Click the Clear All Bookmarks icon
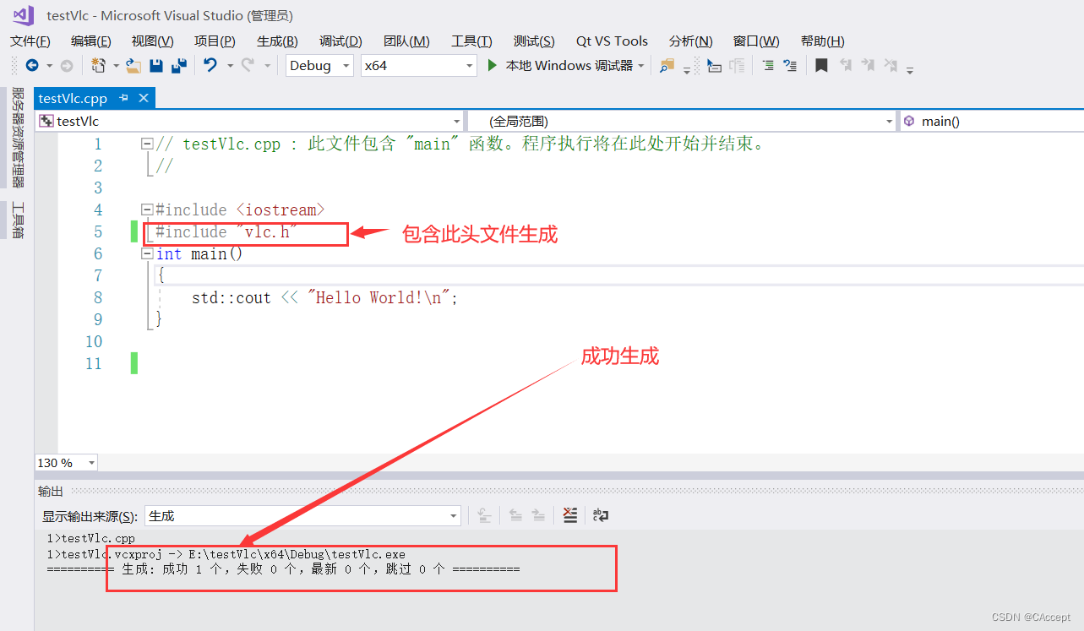The height and width of the screenshot is (631, 1084). pyautogui.click(x=890, y=65)
